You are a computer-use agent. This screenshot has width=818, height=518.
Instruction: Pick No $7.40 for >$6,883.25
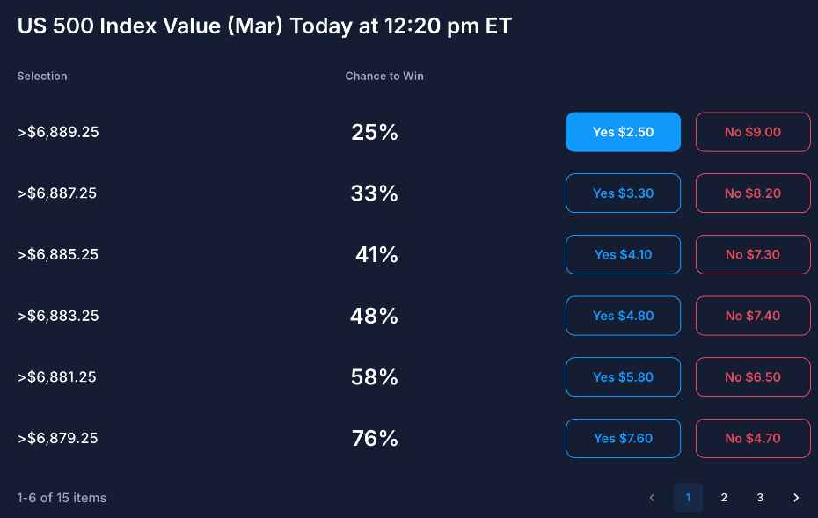tap(753, 316)
